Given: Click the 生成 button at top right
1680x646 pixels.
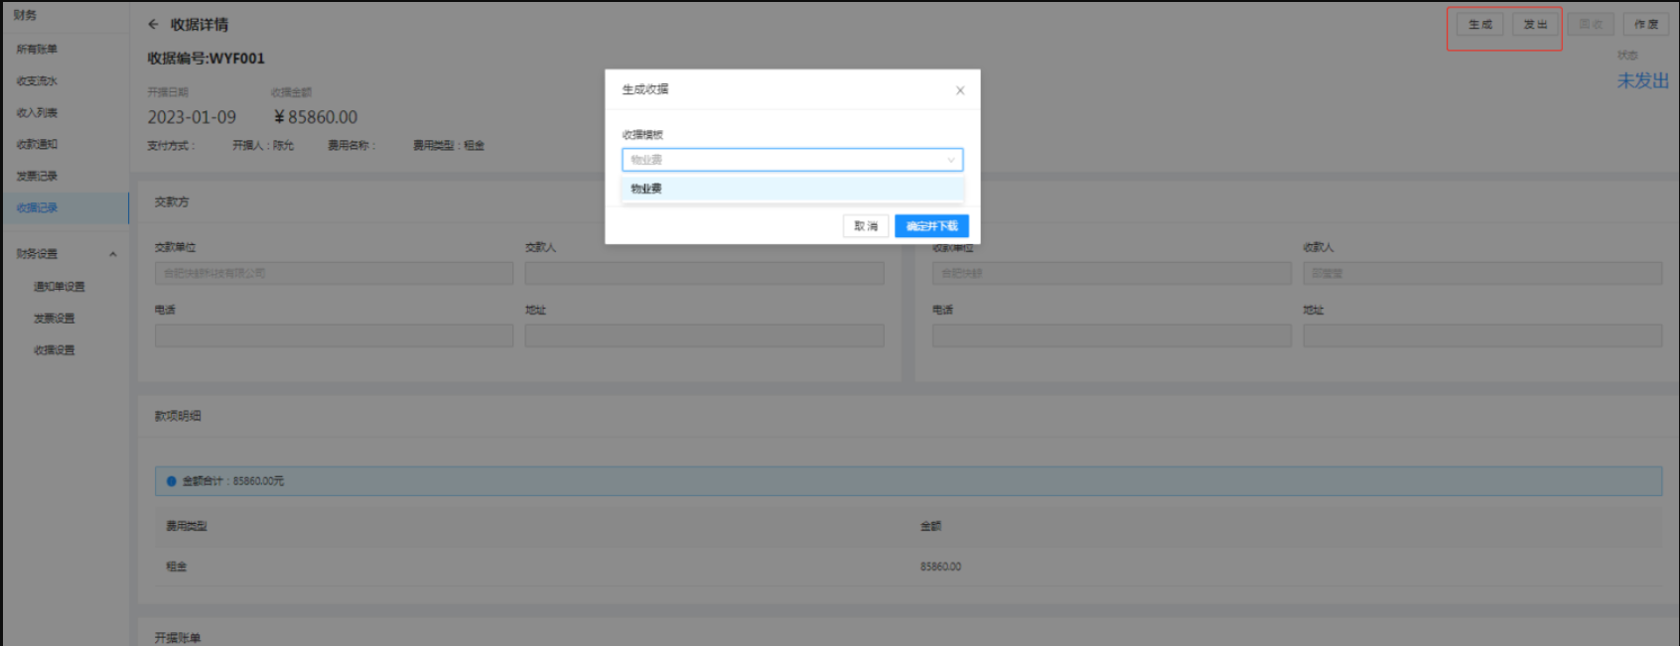Looking at the screenshot, I should point(1479,25).
